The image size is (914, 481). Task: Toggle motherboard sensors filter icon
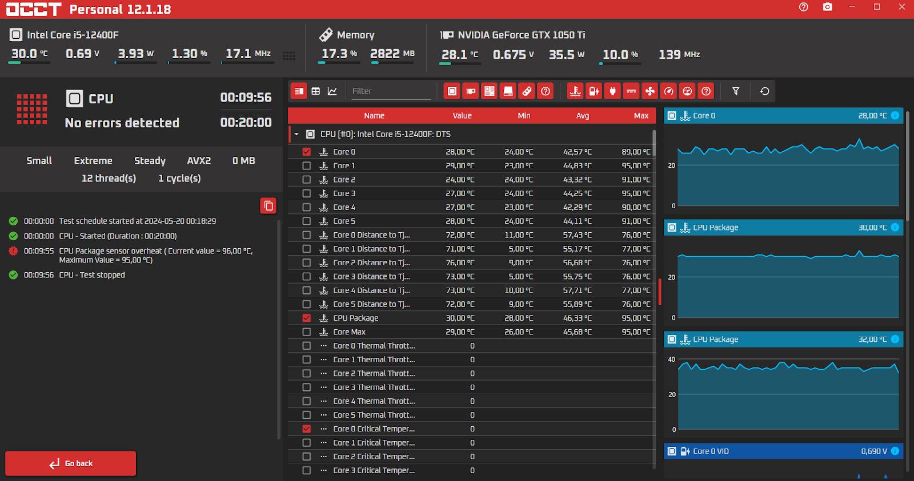click(490, 91)
